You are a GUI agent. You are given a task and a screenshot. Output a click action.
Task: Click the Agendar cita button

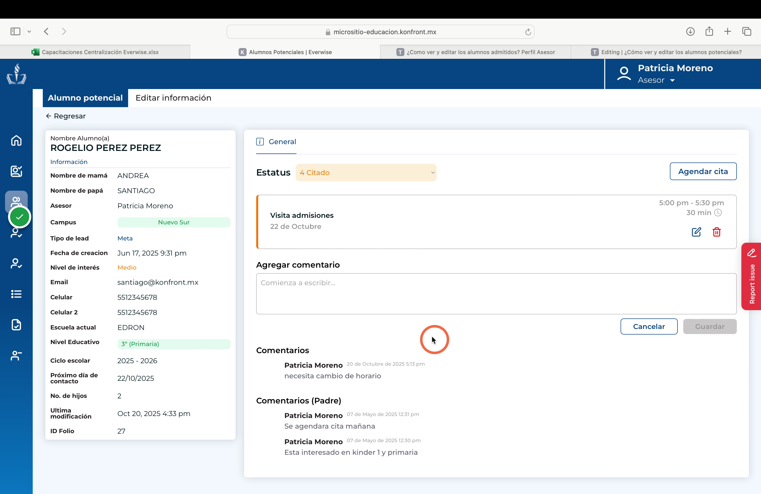pos(703,171)
